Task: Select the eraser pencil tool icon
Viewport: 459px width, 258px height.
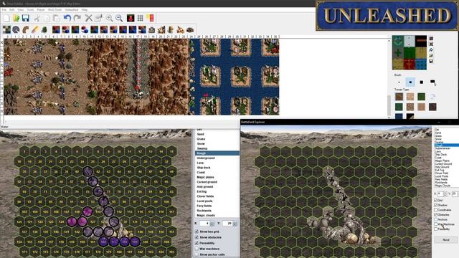Action: tap(35, 29)
